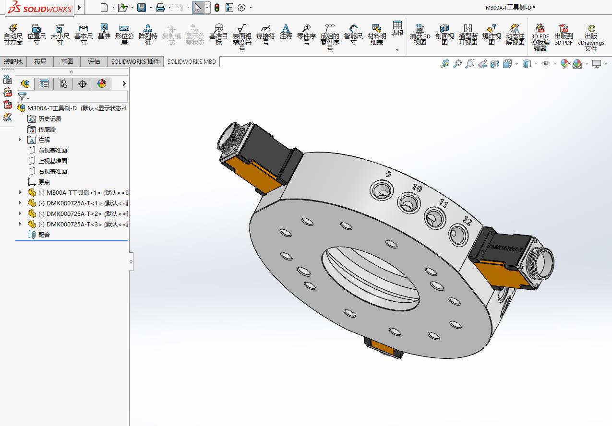The image size is (612, 426).
Task: Expand the M300A-T工具侧<1> component node
Action: click(20, 192)
